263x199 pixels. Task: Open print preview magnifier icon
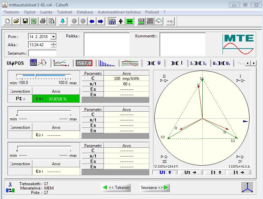(52, 21)
